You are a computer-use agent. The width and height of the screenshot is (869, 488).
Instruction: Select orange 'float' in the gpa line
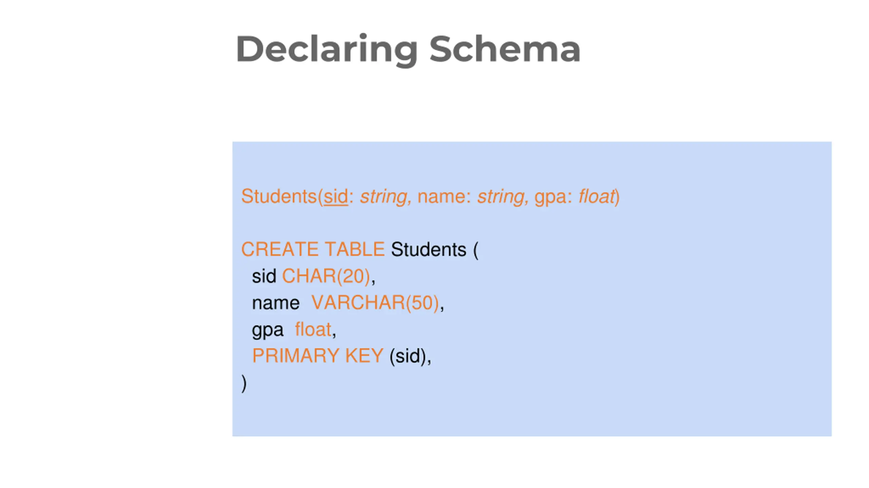(x=313, y=329)
